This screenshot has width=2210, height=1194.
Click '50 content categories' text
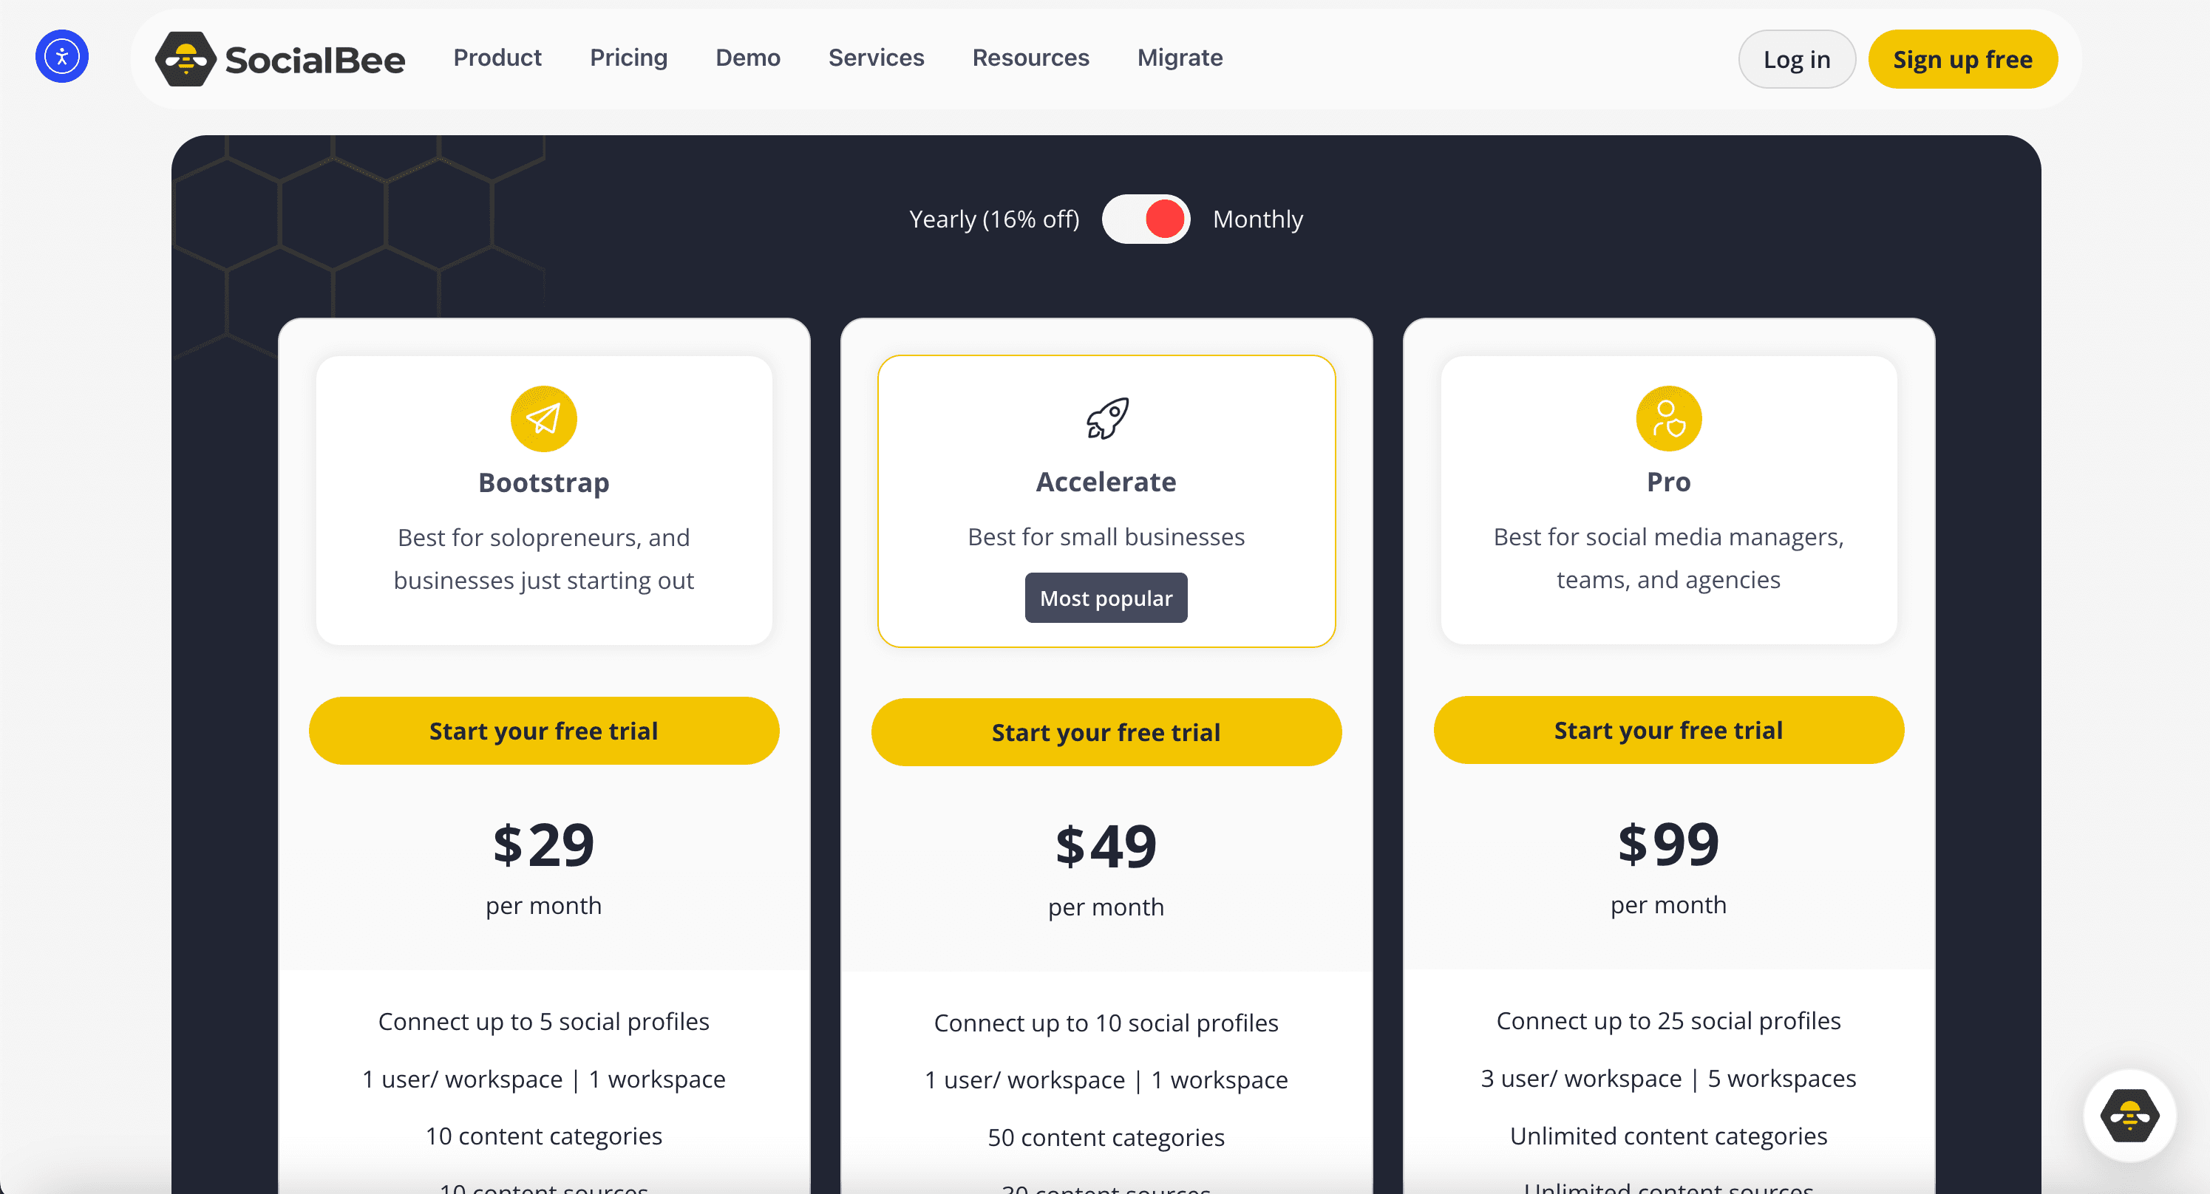click(1106, 1137)
